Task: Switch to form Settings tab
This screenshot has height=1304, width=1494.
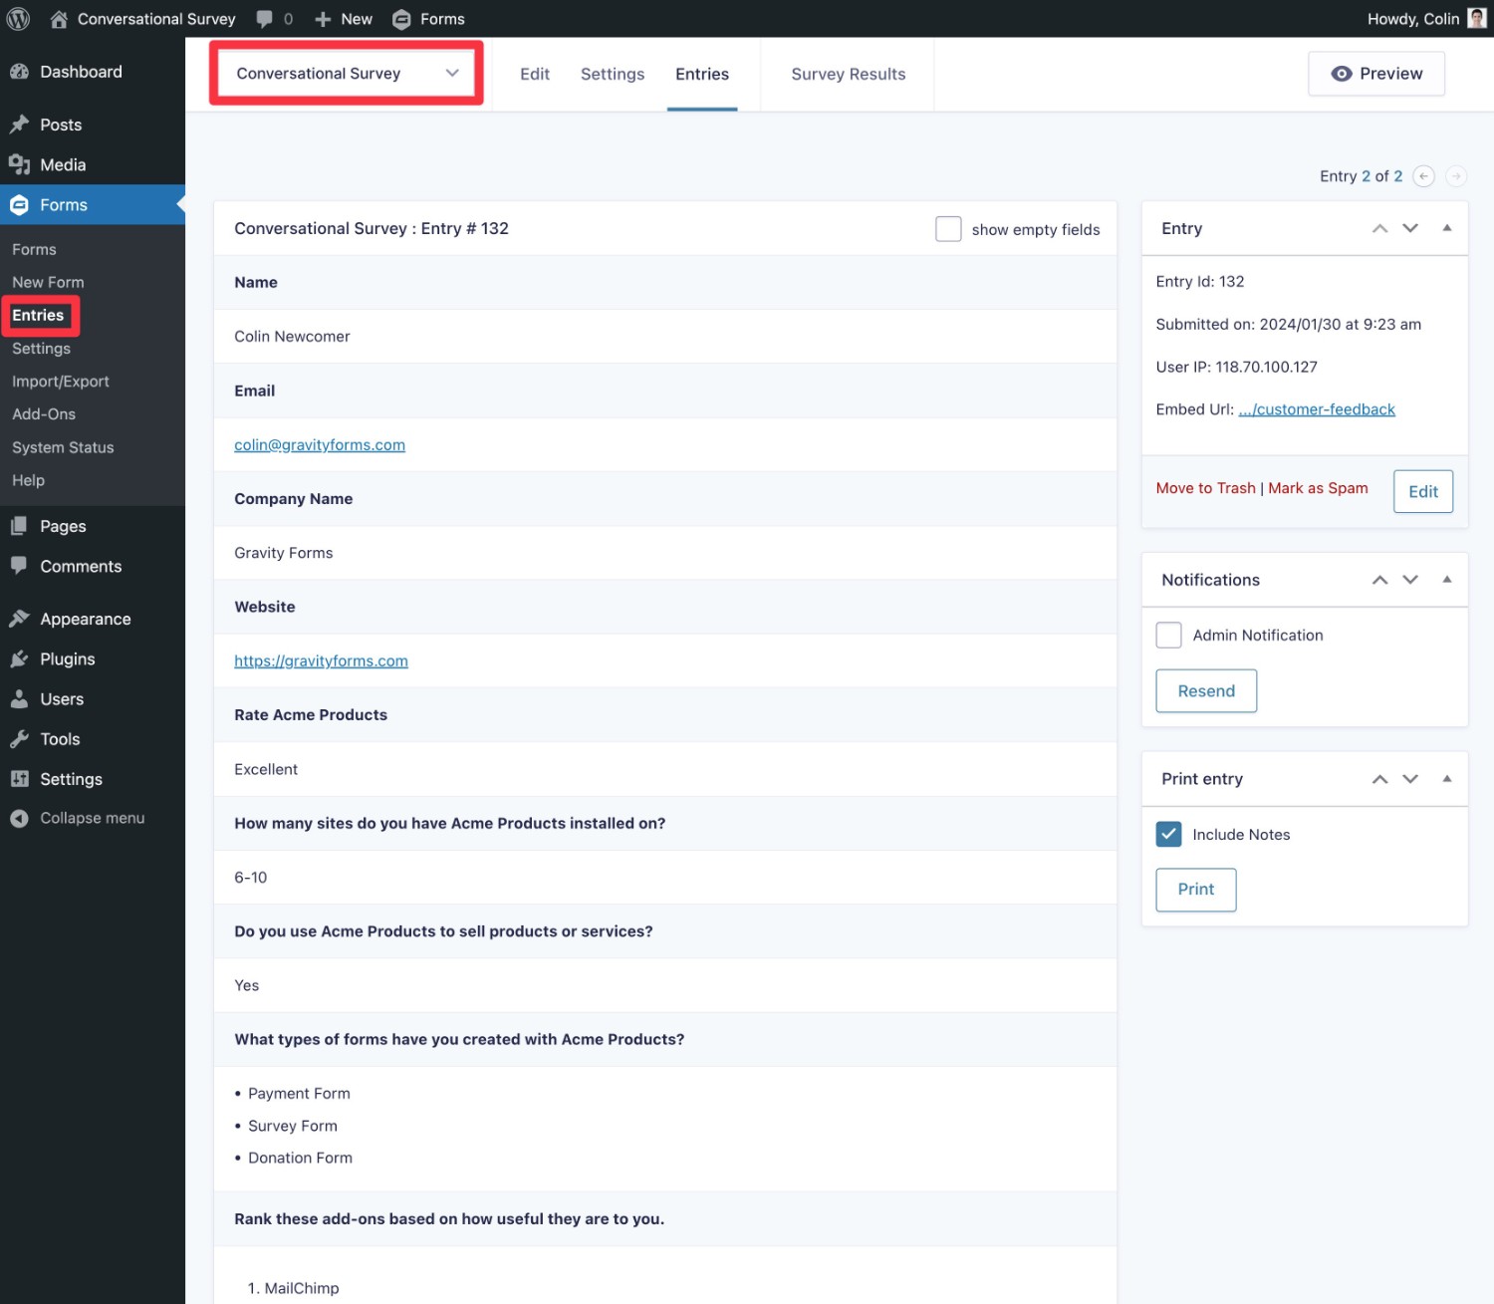Action: coord(613,74)
